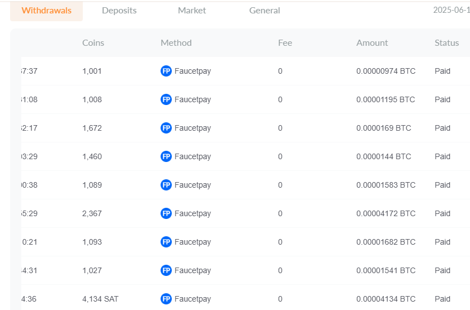This screenshot has height=310, width=470.
Task: Click Faucetpay label in the 1,672 coins row
Action: (192, 128)
